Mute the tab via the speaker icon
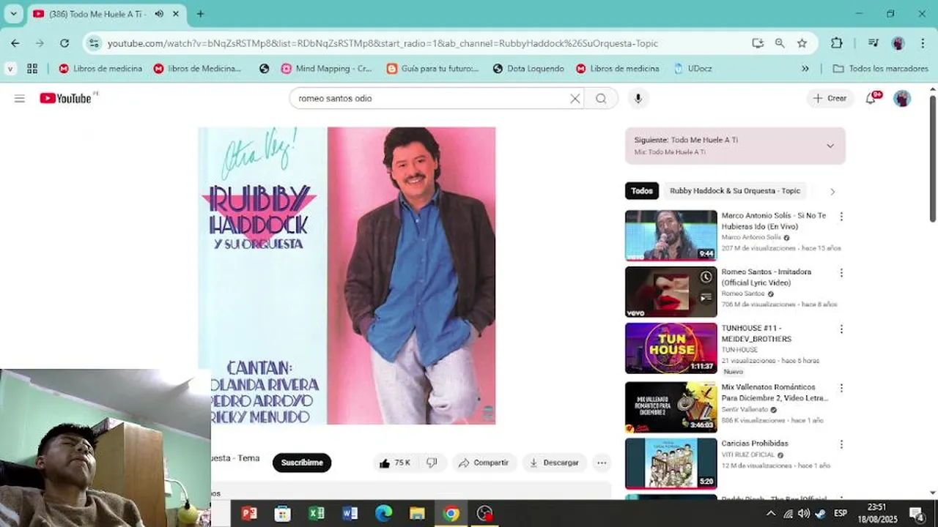938x527 pixels. coord(159,14)
